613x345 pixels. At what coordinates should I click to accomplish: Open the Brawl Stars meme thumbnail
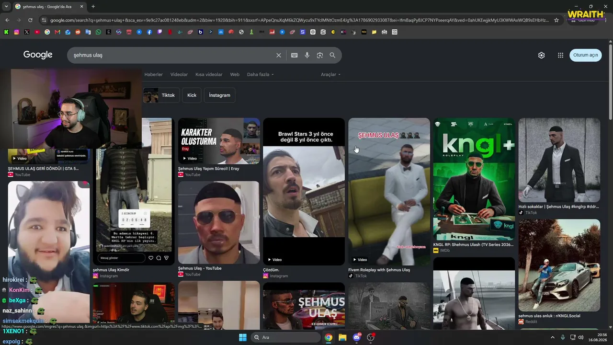click(304, 192)
